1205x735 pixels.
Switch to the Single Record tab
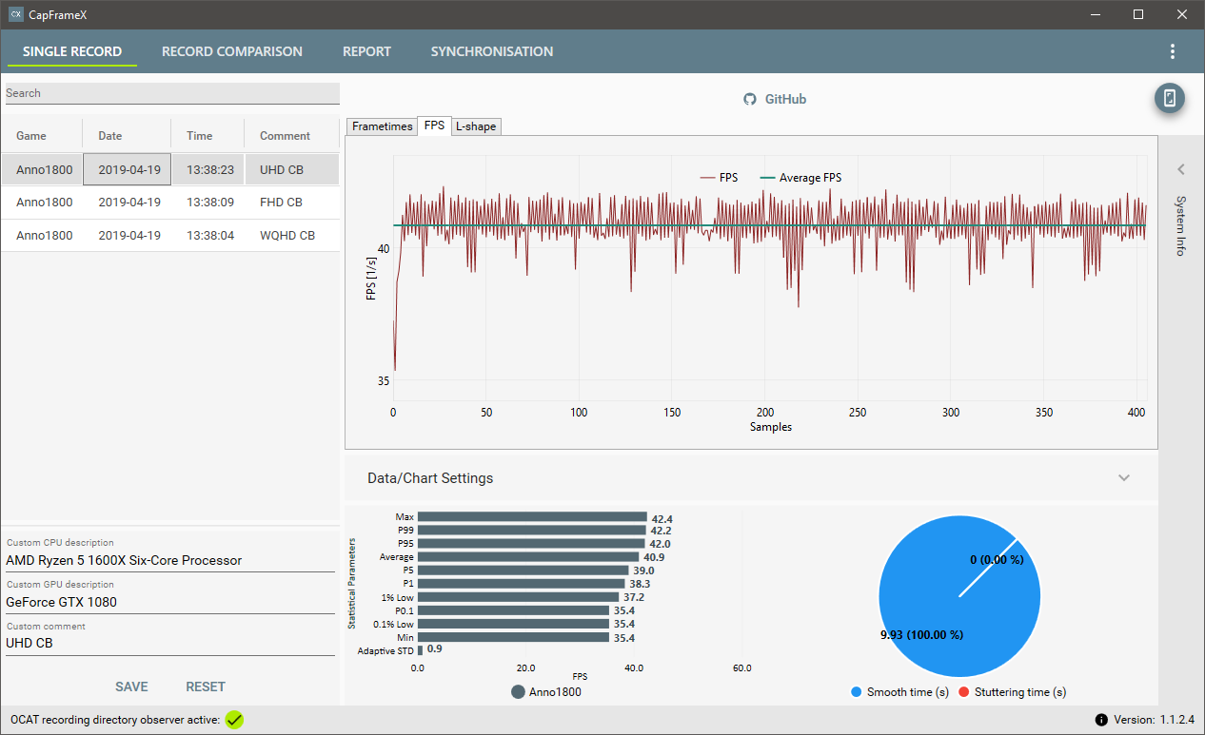(72, 51)
